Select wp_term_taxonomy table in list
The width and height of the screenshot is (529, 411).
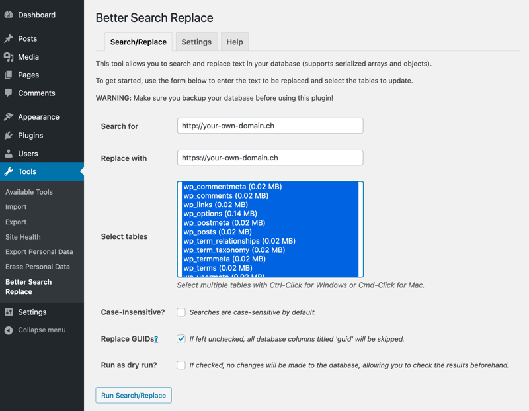(270, 250)
